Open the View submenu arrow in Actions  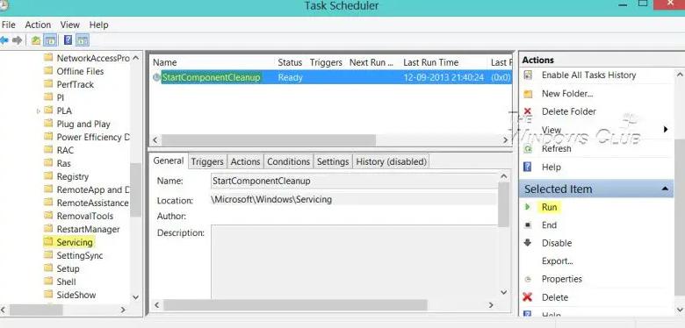[x=666, y=130]
